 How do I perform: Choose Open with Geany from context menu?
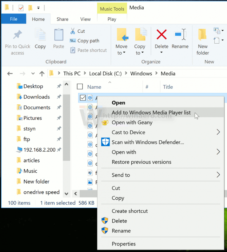161,122
